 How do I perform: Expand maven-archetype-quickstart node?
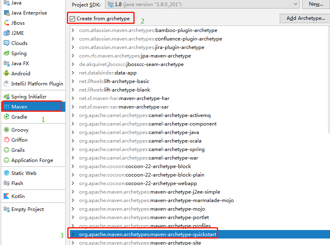73,234
